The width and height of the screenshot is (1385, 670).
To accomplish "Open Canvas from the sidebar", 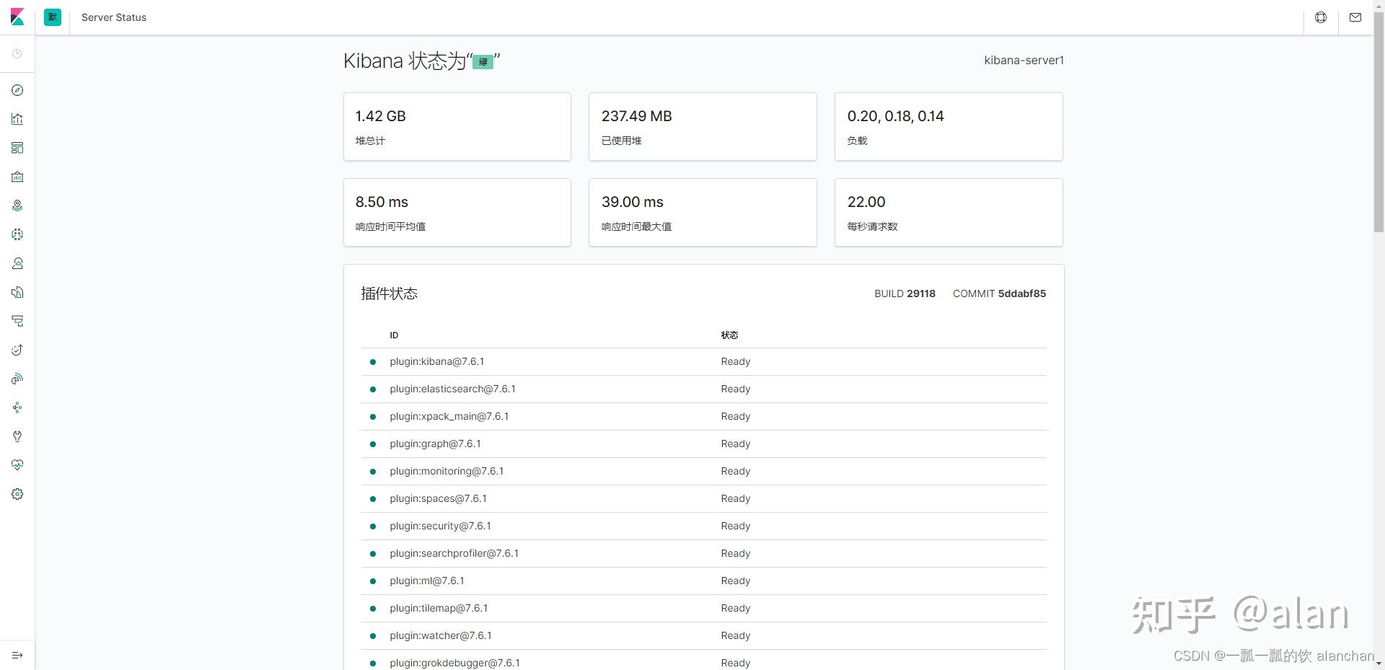I will pos(17,177).
